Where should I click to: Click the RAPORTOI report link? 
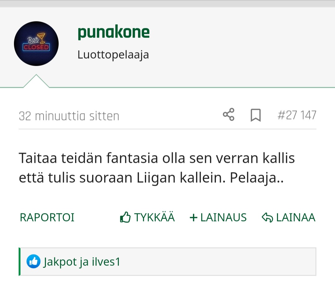pyautogui.click(x=47, y=217)
